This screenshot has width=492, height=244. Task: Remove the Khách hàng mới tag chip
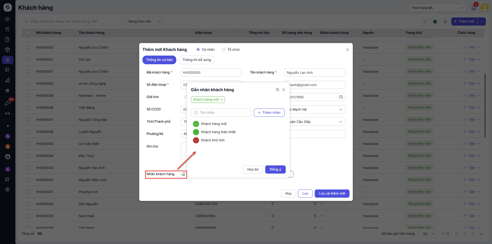(222, 100)
